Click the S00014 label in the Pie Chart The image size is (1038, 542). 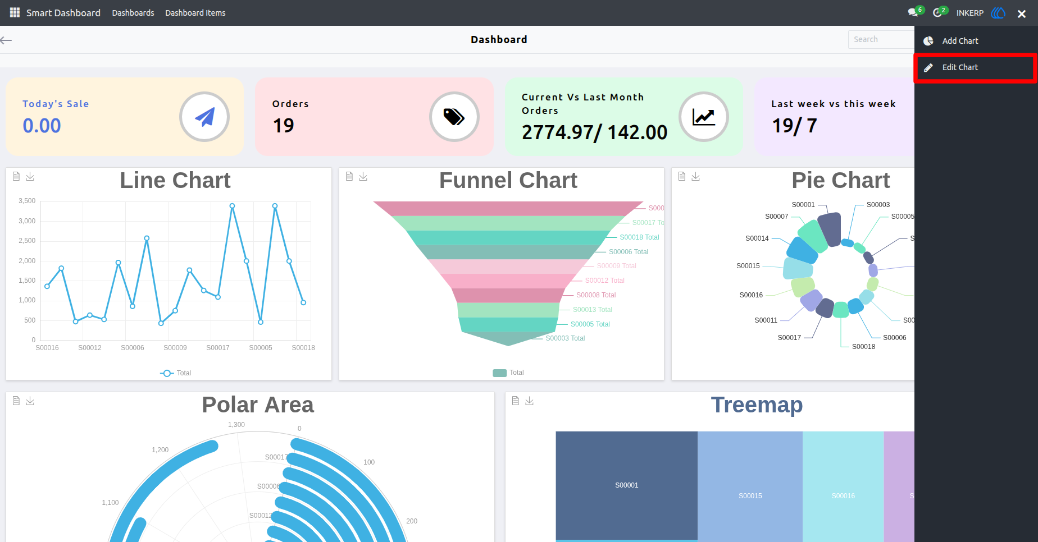(x=757, y=238)
